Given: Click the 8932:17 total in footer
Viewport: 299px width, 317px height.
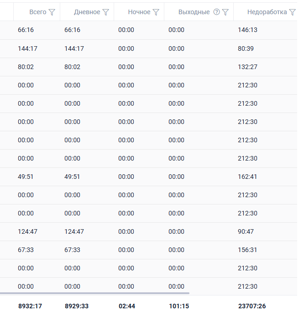Looking at the screenshot, I should (30, 306).
